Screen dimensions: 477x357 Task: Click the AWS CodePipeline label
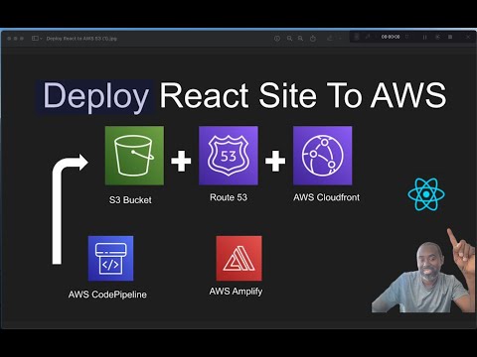click(107, 295)
